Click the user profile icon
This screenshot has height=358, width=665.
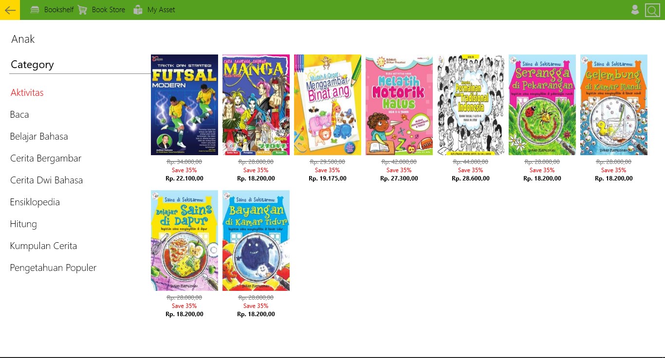[x=635, y=10]
